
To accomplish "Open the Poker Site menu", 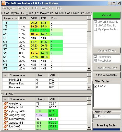I will [x=47, y=8].
